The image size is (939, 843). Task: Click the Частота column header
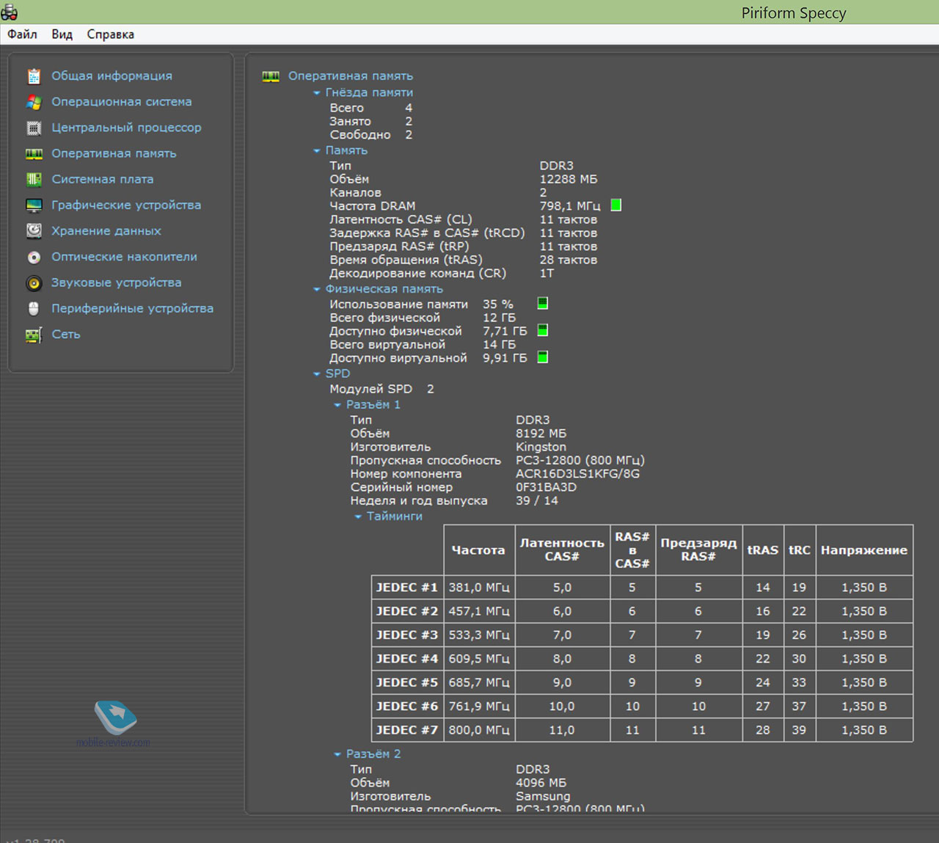(x=478, y=550)
